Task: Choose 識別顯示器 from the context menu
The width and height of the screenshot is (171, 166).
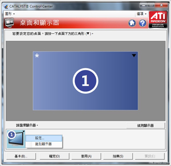Action: [44, 144]
